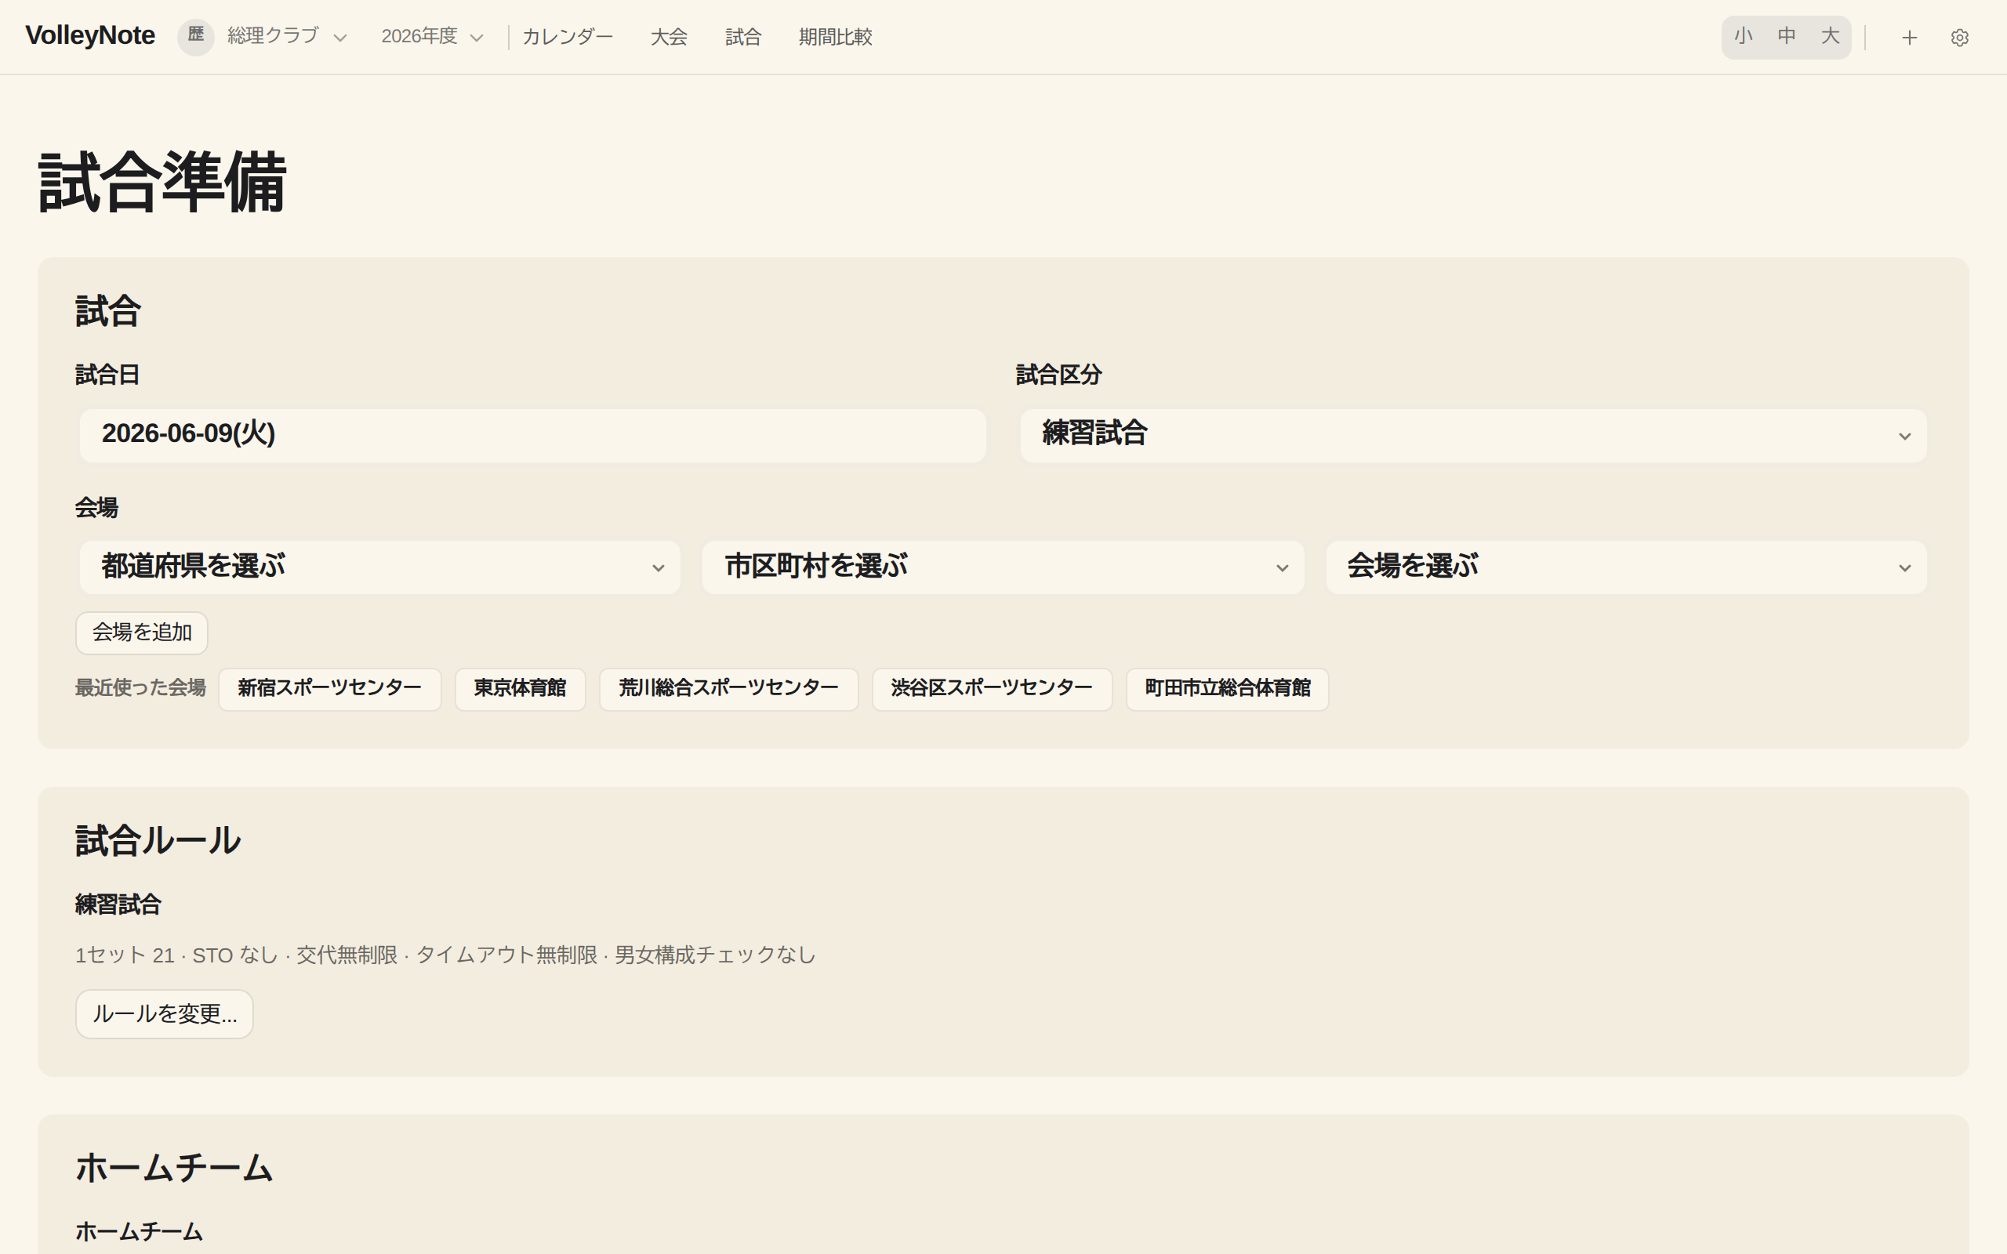Go to the 大会 page

click(x=669, y=38)
